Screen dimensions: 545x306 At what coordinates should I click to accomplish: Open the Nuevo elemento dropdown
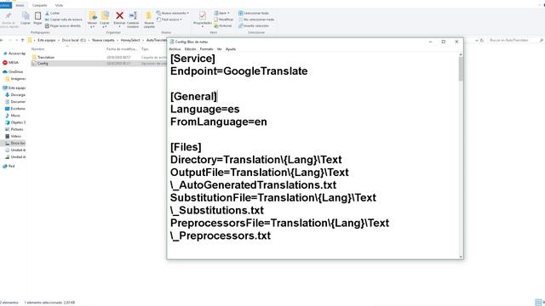click(x=173, y=13)
